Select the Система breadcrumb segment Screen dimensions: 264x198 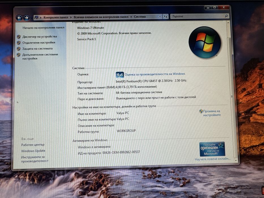tap(140, 16)
